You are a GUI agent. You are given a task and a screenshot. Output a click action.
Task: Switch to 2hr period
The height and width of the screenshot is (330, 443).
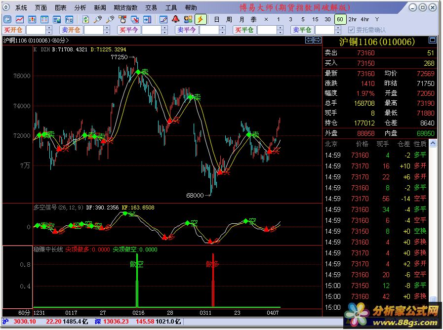[352, 19]
